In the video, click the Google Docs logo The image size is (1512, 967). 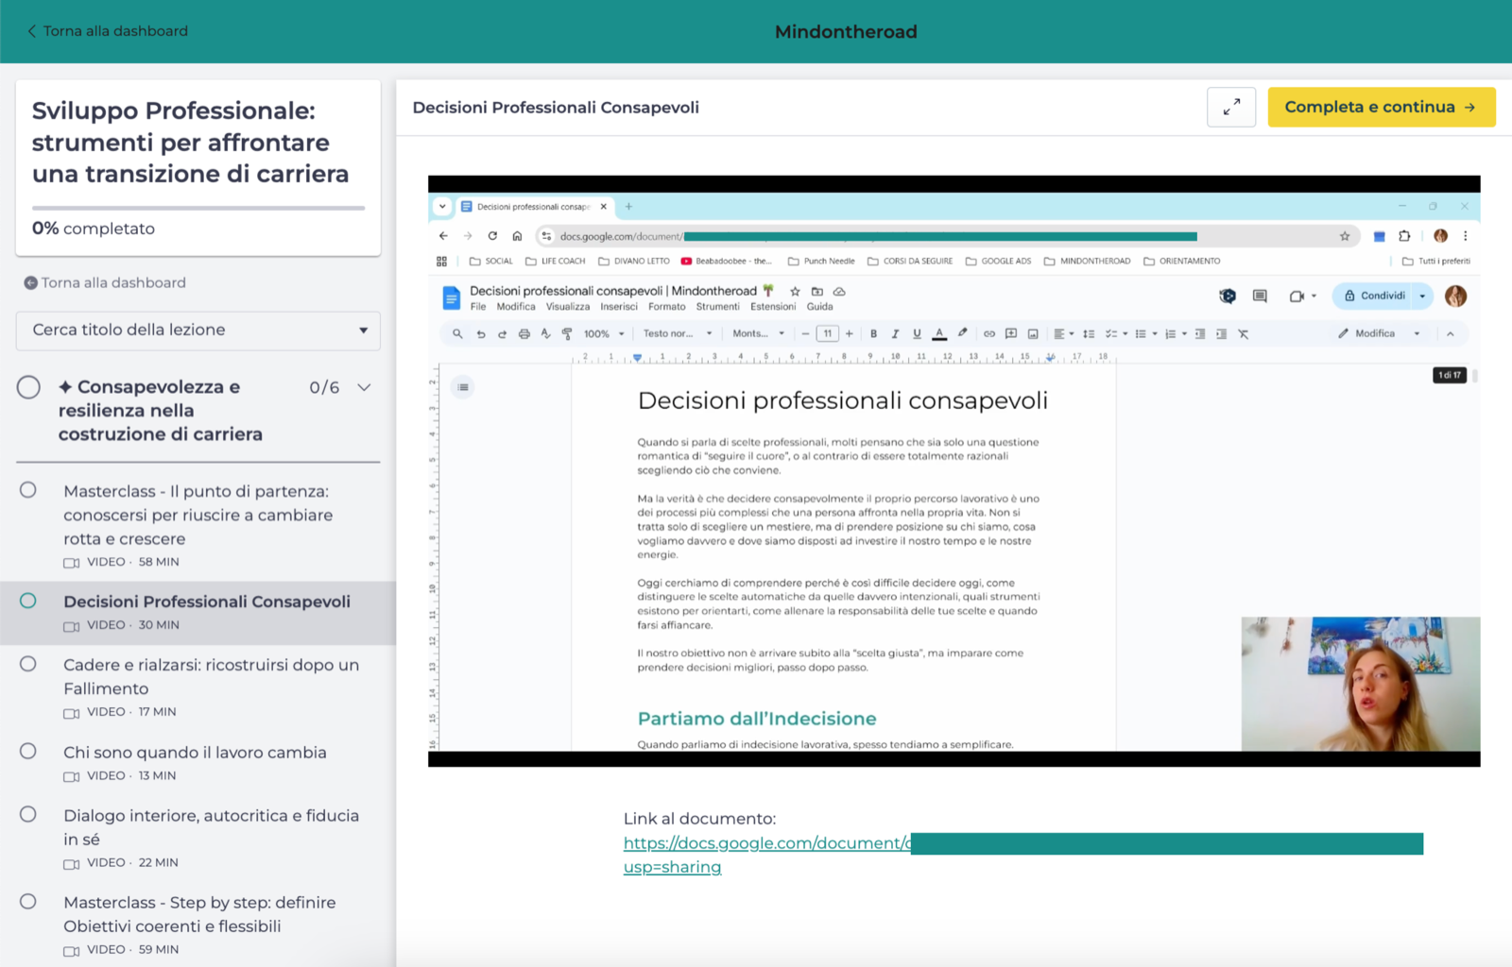(x=452, y=298)
